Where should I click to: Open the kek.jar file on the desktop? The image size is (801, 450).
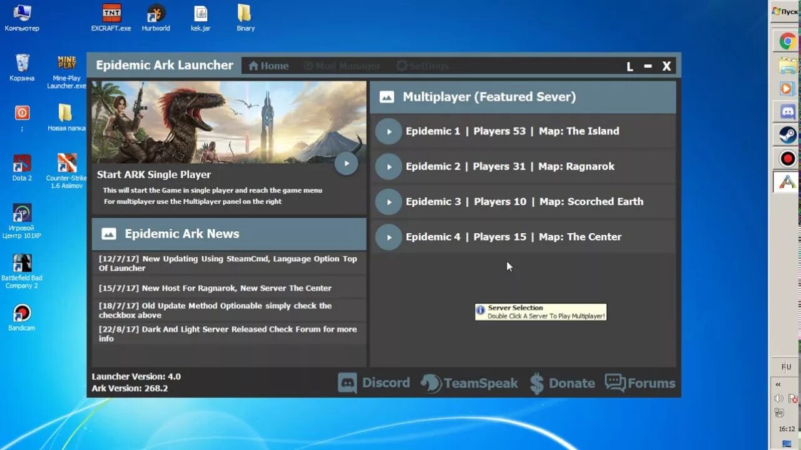[200, 17]
